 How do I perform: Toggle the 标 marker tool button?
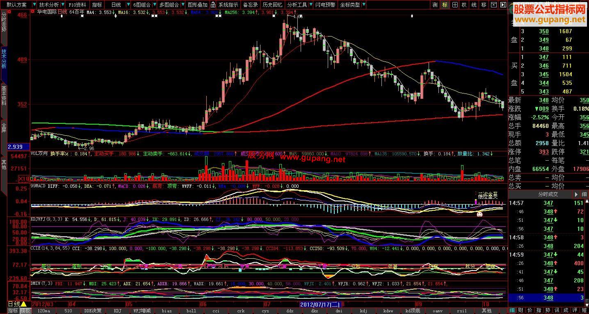[x=445, y=5]
